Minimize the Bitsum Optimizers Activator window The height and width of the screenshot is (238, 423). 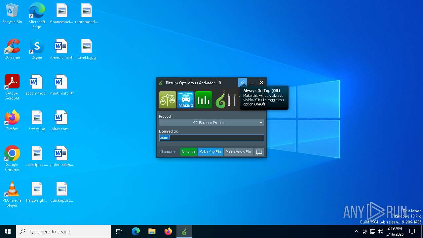(252, 83)
